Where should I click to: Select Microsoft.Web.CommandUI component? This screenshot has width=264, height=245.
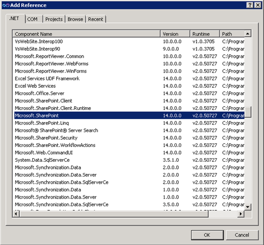[x=129, y=153]
